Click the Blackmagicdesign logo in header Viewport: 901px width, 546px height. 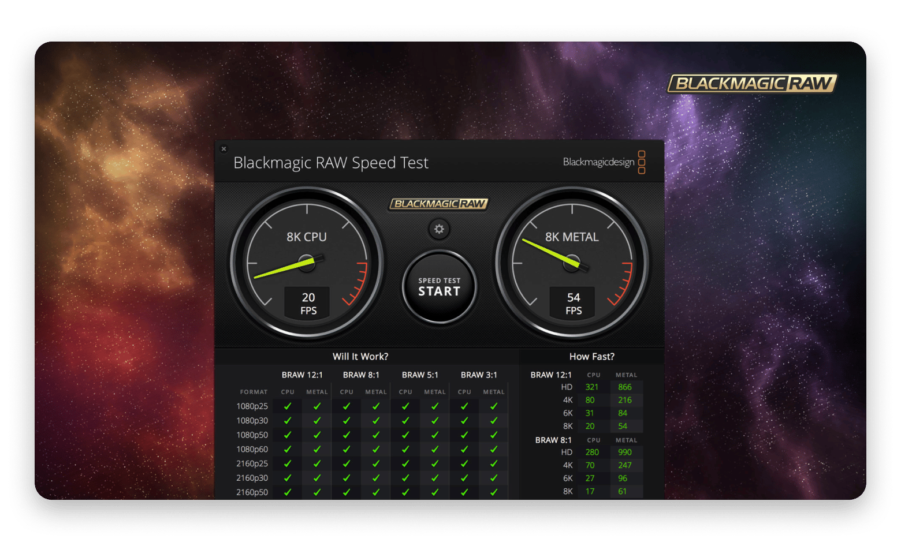pyautogui.click(x=604, y=162)
